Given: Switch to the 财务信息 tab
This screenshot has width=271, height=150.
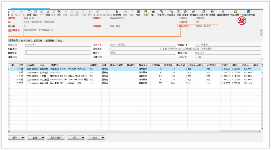Looking at the screenshot, I should 26,41.
